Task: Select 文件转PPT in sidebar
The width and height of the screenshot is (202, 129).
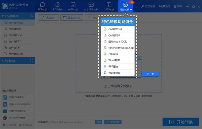Action: click(x=18, y=42)
